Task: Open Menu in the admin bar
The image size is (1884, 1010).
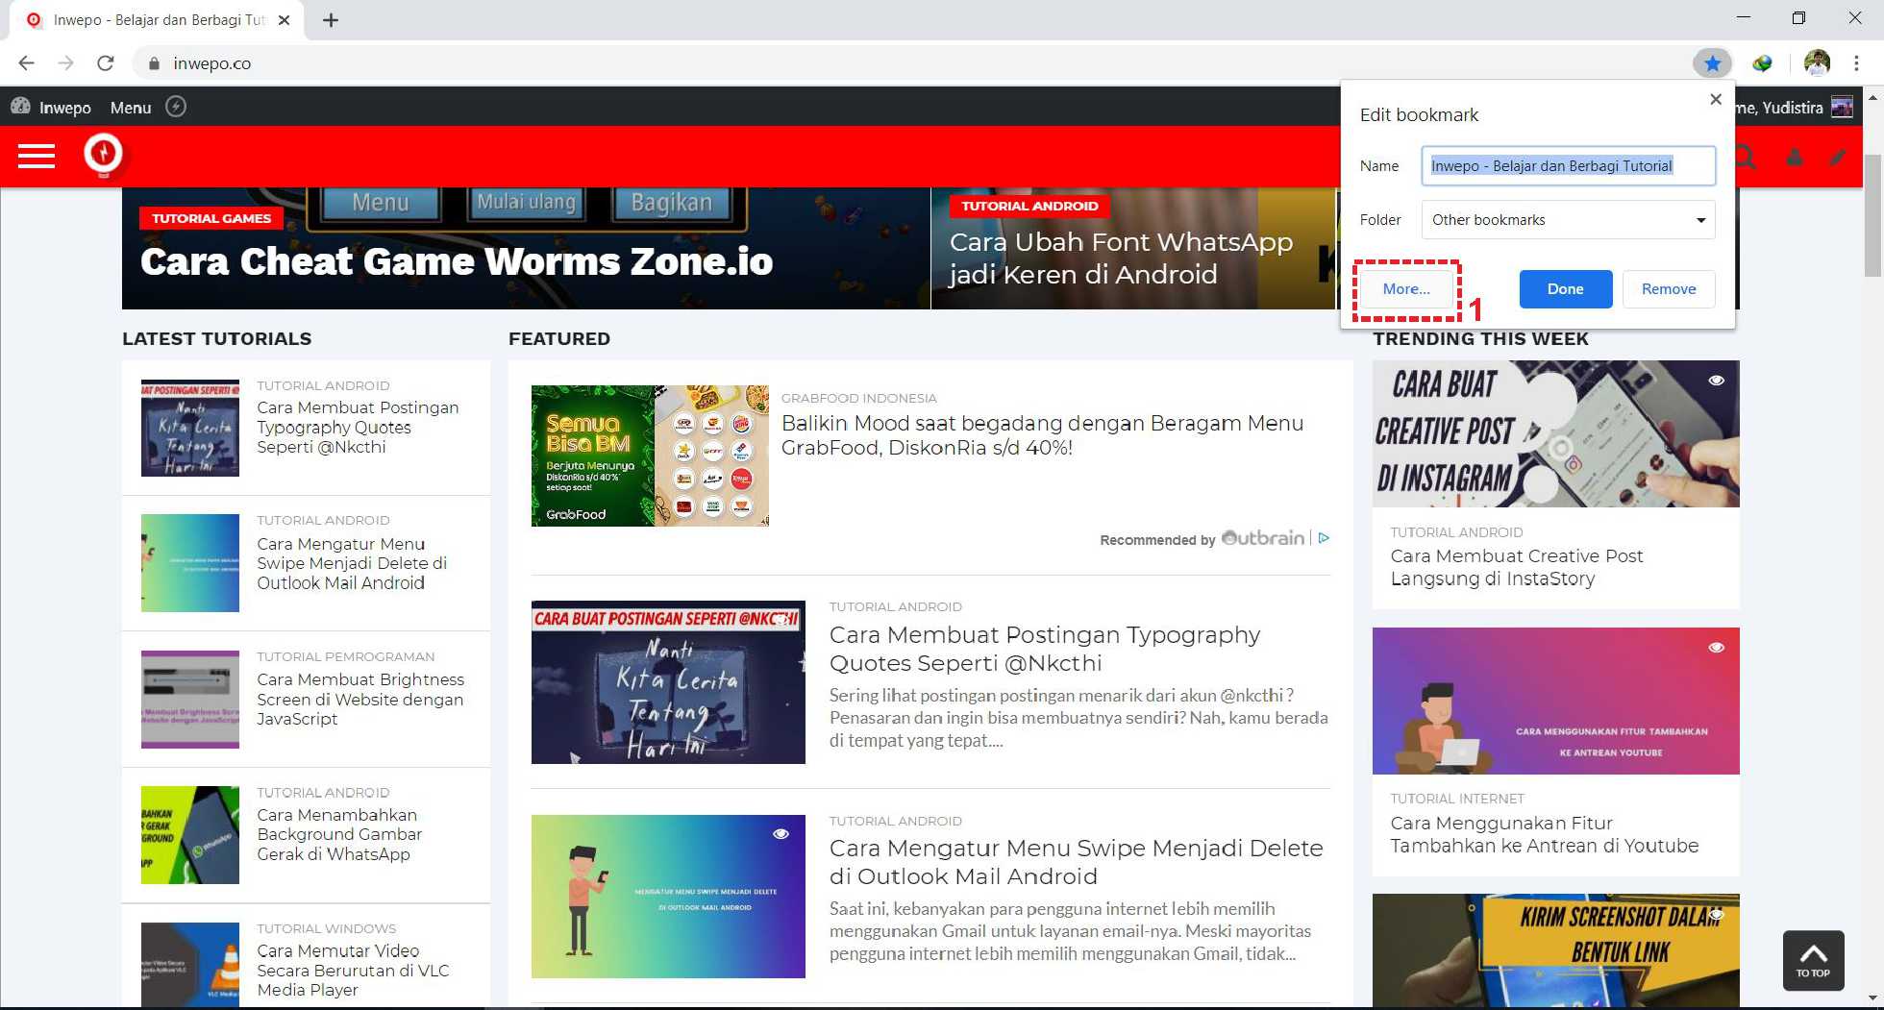Action: point(131,108)
